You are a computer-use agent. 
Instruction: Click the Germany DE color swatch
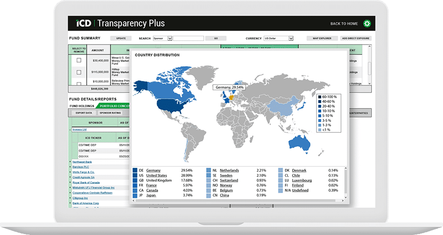pyautogui.click(x=135, y=170)
